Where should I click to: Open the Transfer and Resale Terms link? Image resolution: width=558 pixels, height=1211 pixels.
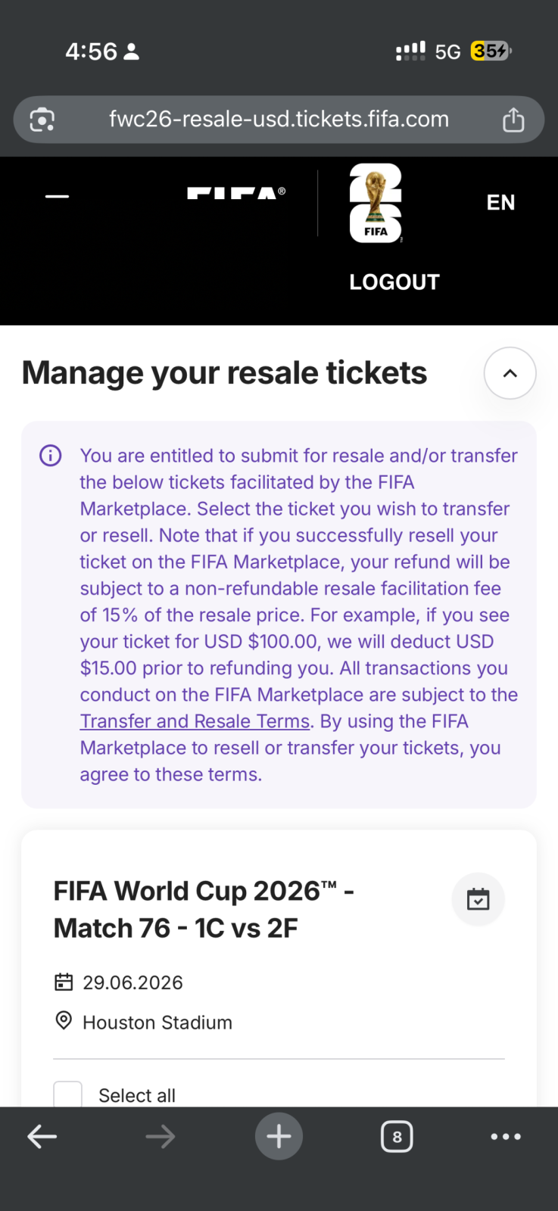195,721
